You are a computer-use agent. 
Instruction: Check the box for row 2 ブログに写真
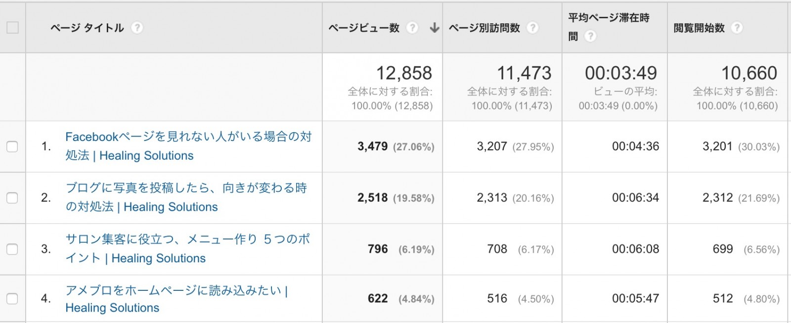(x=12, y=198)
